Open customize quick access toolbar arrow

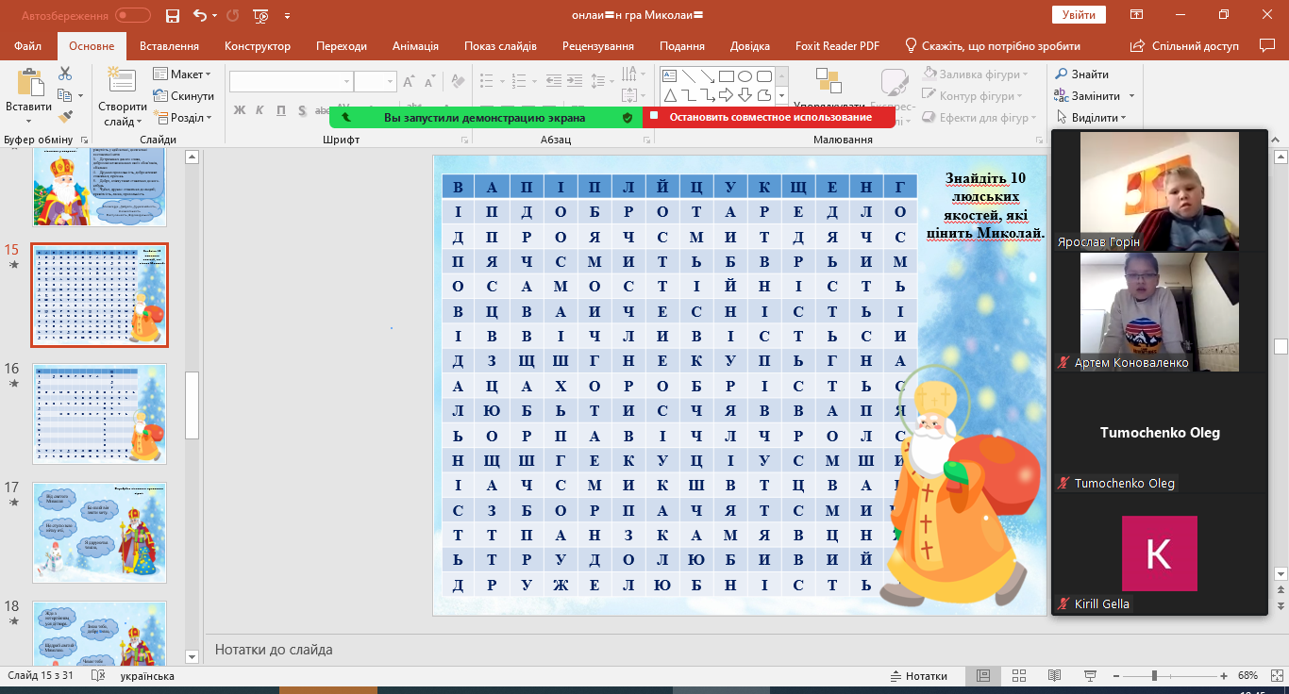pyautogui.click(x=287, y=15)
